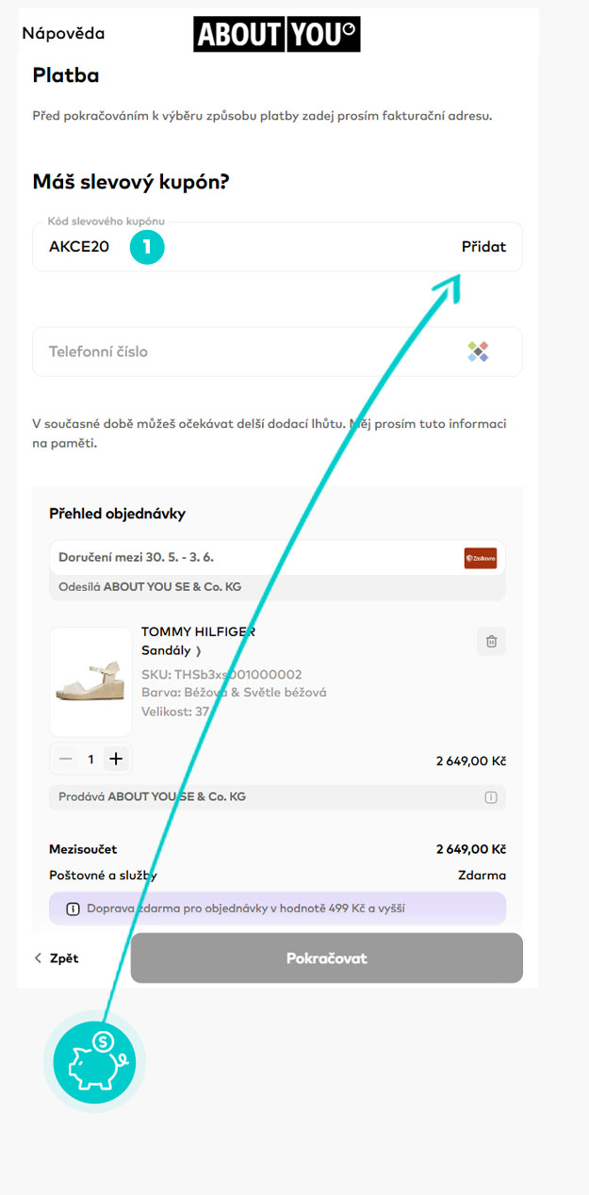Click the delivery date row Doručení mezi
589x1195 pixels.
[277, 558]
